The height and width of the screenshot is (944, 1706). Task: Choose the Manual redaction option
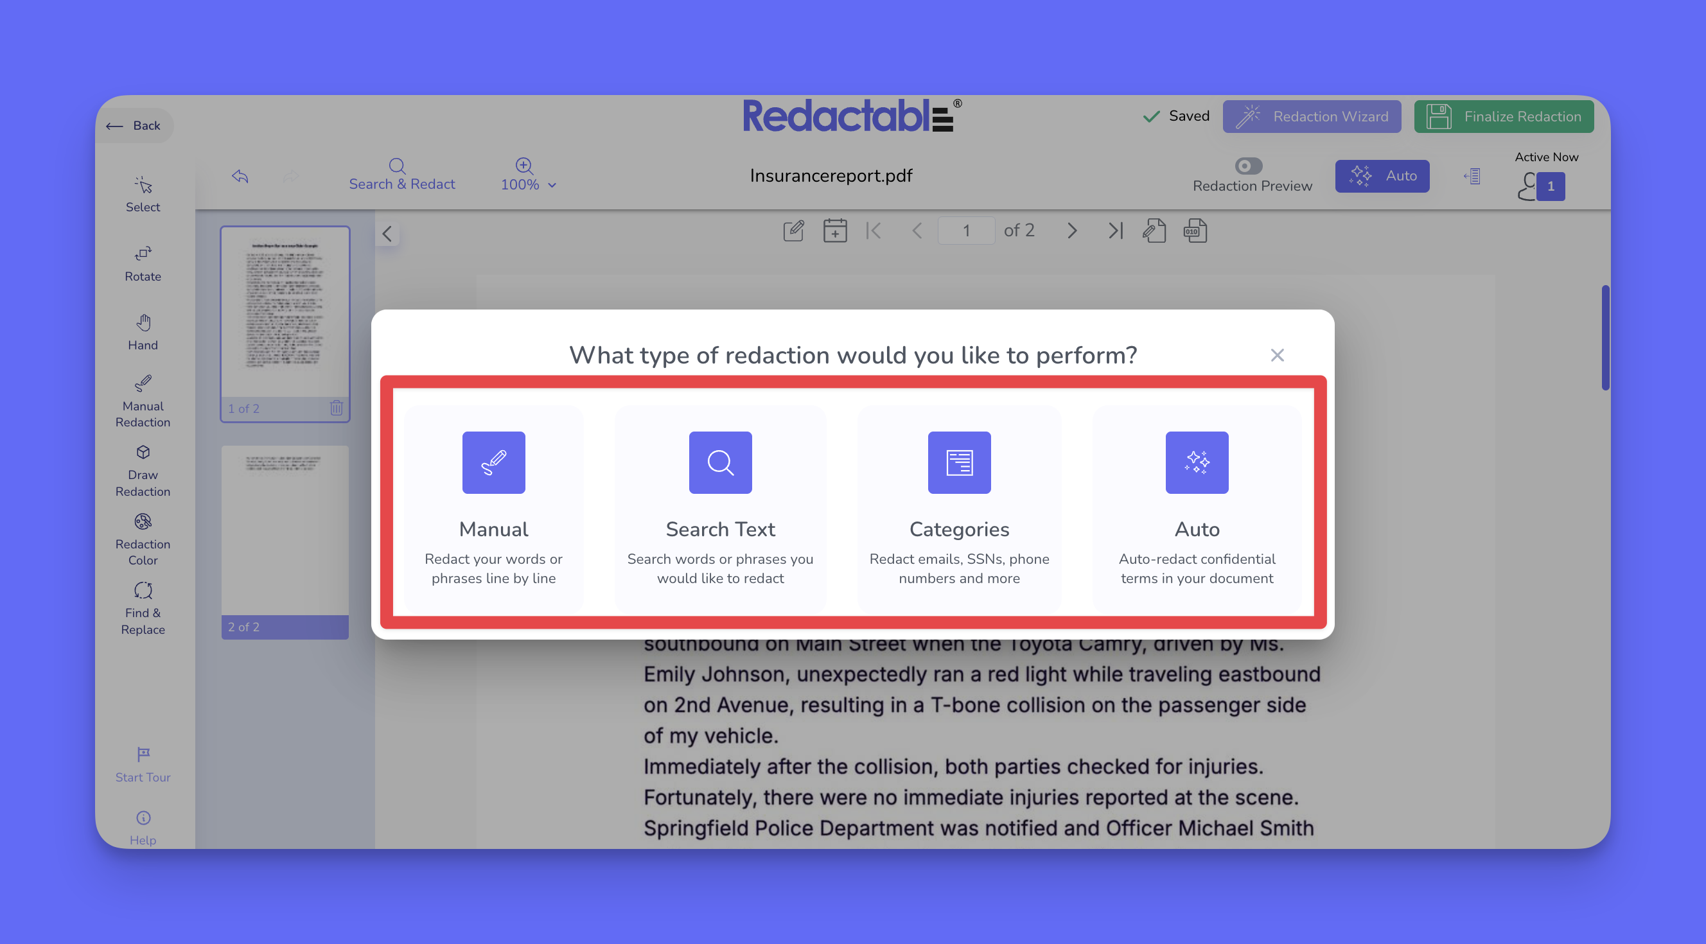[493, 508]
